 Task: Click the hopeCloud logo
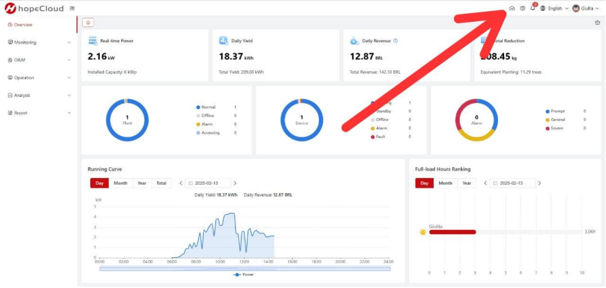[34, 8]
